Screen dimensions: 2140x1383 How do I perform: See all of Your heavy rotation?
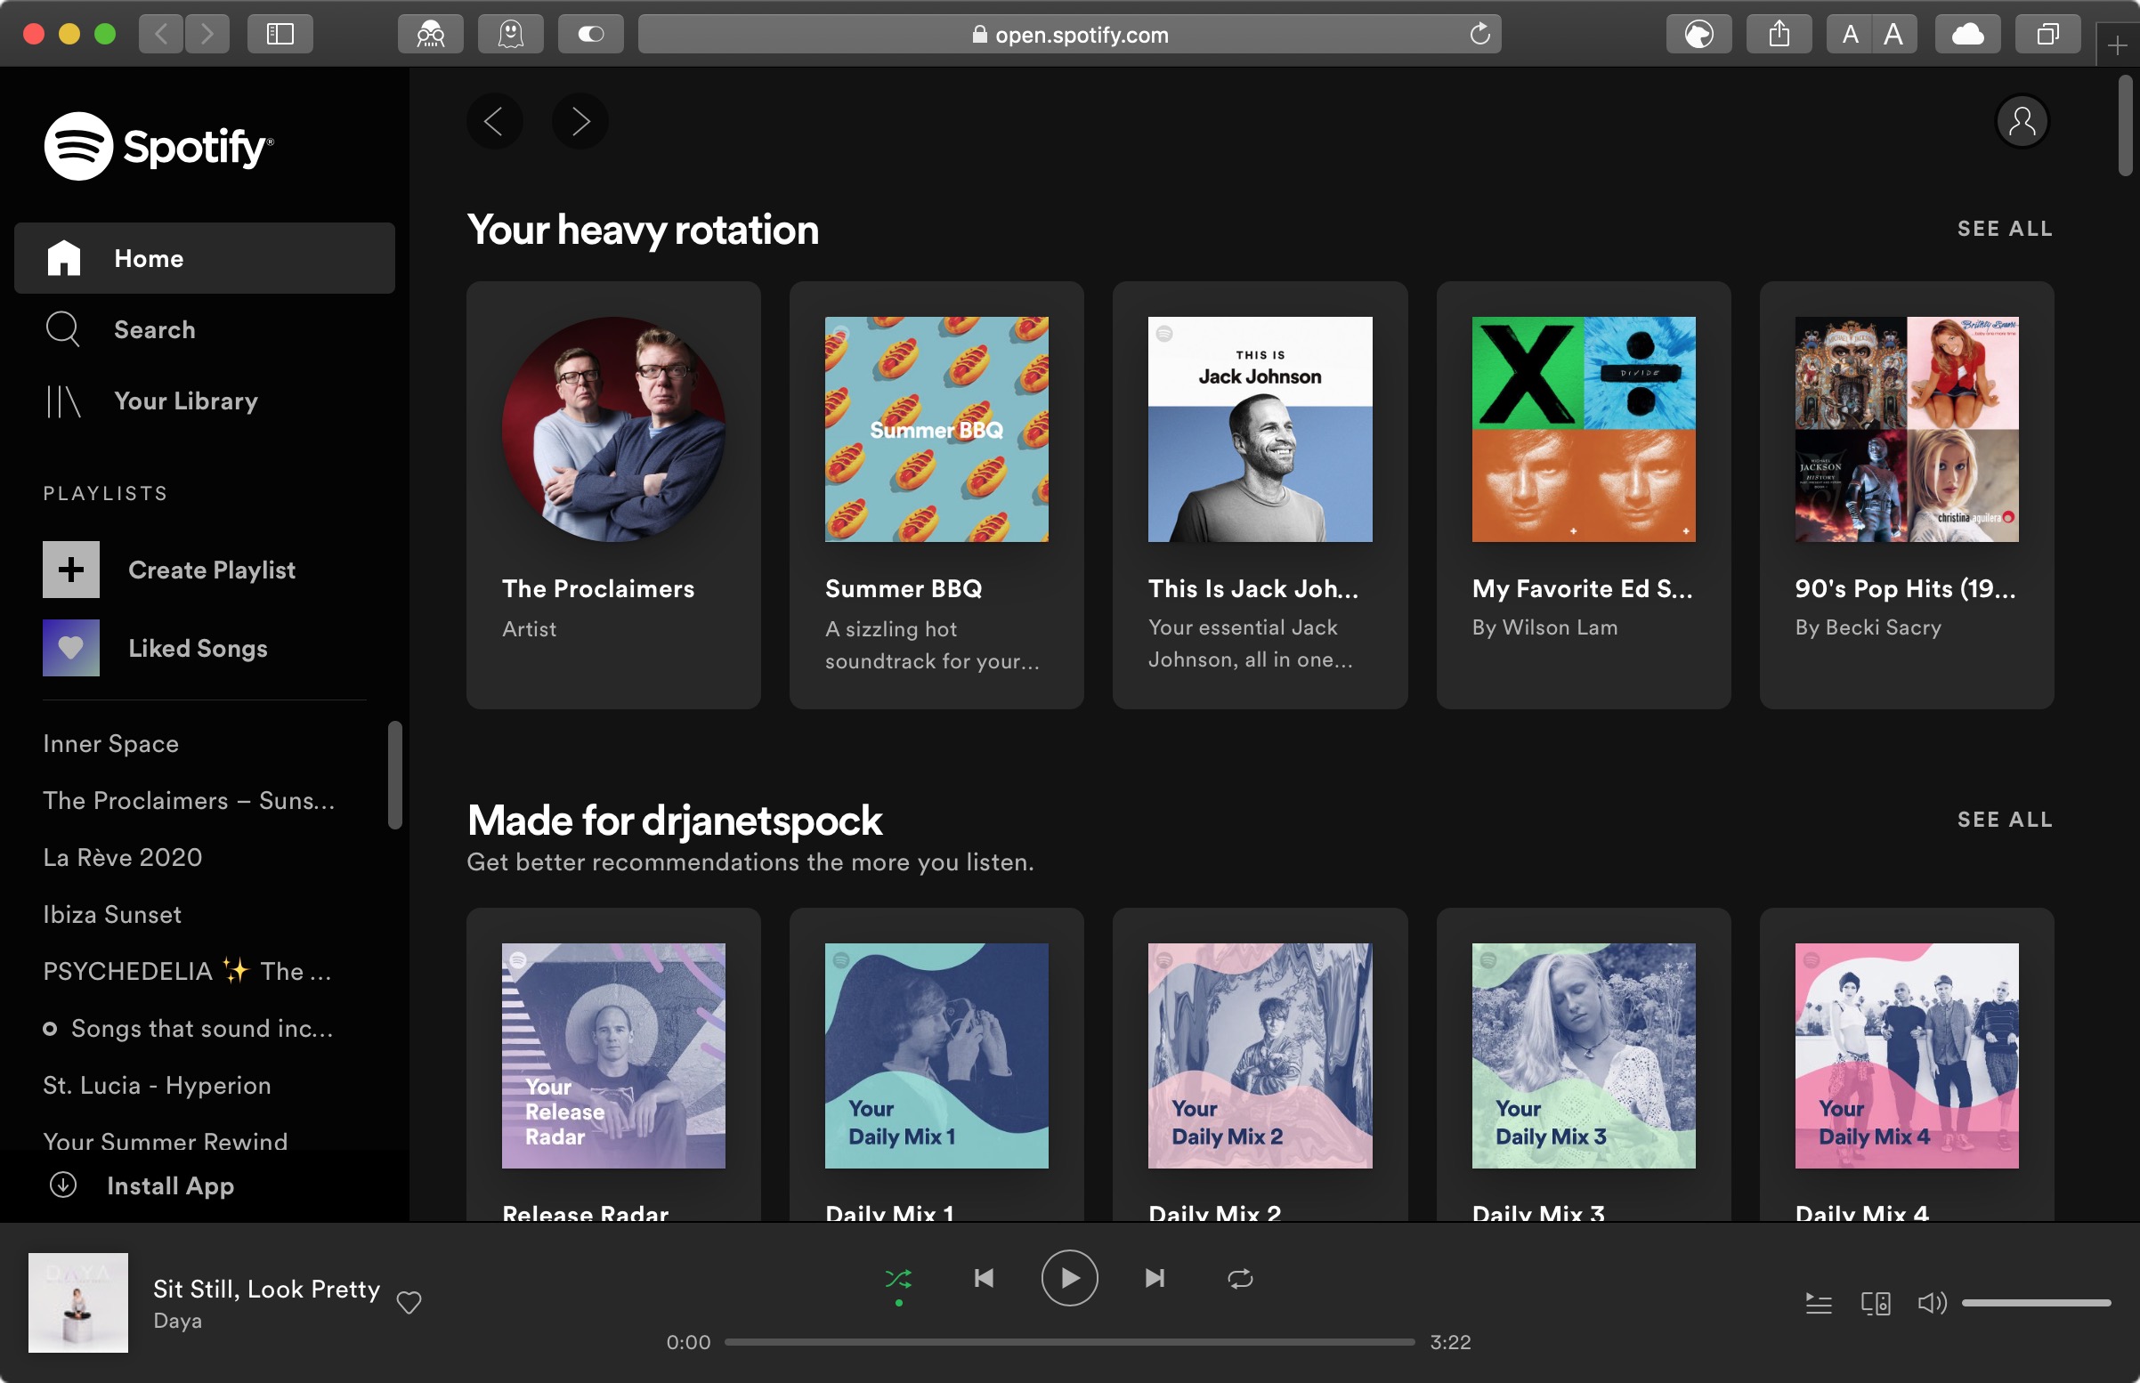click(x=2004, y=228)
